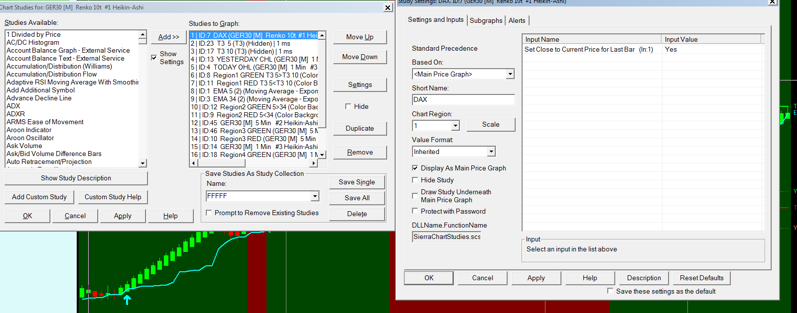Click up arrow of Studies Available scrollbar

coord(142,34)
